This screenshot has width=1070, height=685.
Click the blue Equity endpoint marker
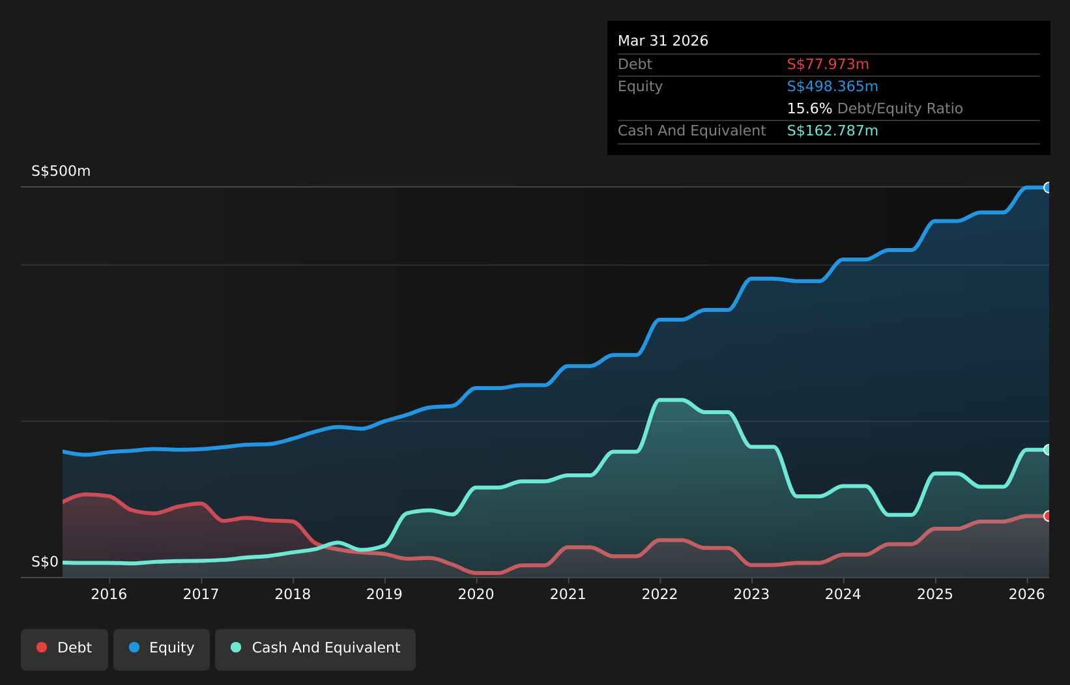tap(1048, 188)
